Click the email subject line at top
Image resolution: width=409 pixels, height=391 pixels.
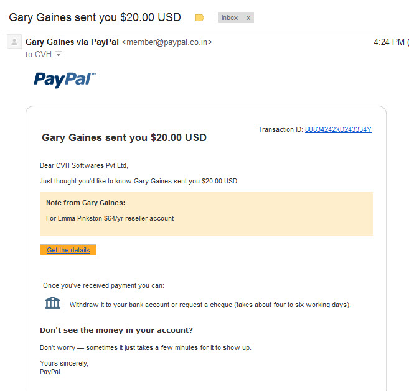tap(95, 17)
